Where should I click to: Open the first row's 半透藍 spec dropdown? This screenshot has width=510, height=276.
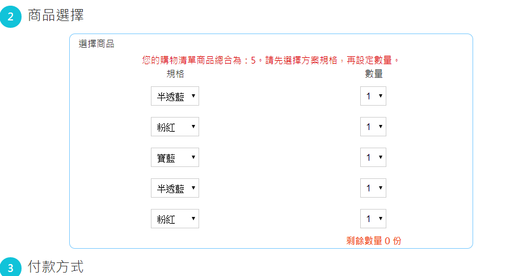[175, 96]
